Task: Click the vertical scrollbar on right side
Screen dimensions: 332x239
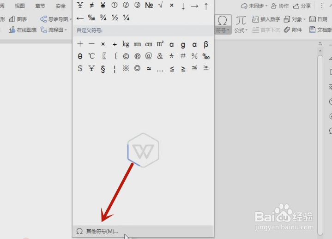Action: pyautogui.click(x=320, y=145)
